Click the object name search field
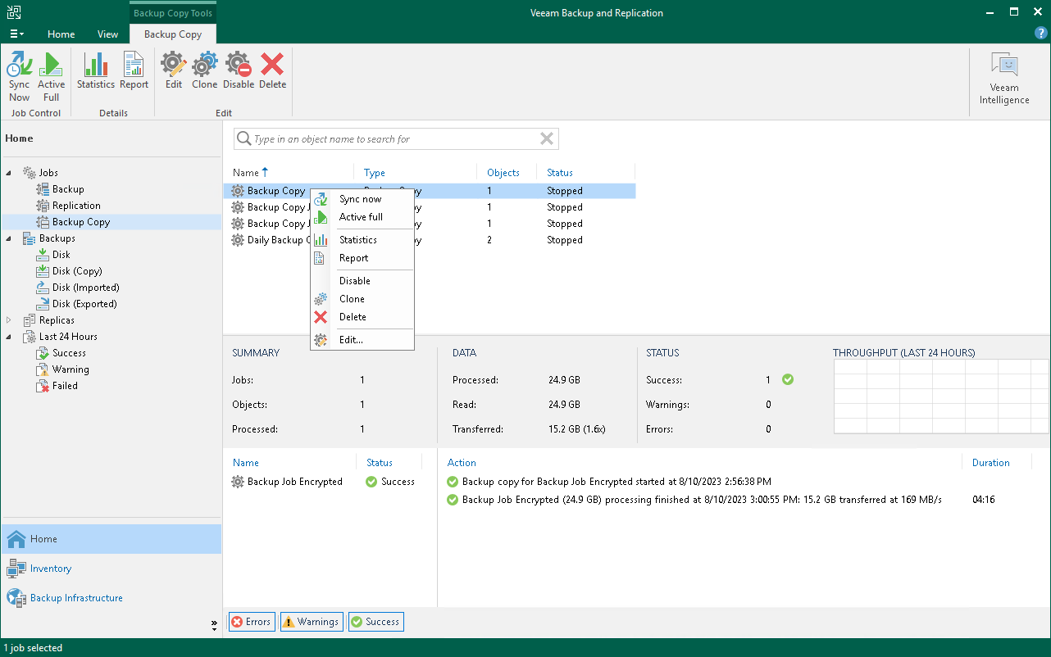The height and width of the screenshot is (657, 1051). coord(395,139)
